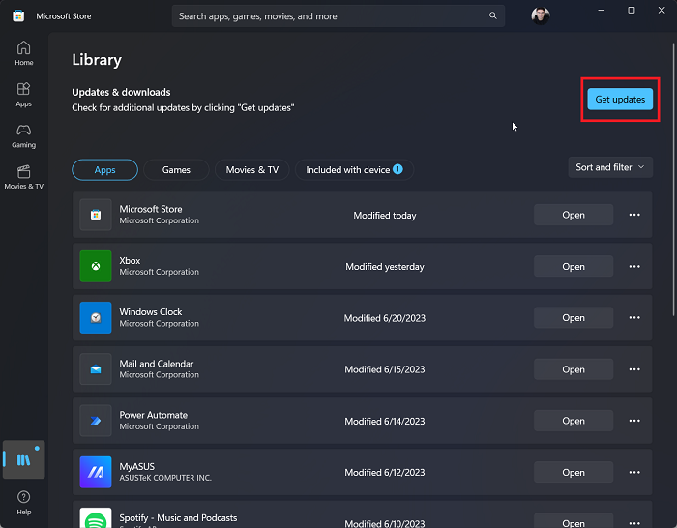
Task: Select the Apps filter tab
Action: (104, 169)
